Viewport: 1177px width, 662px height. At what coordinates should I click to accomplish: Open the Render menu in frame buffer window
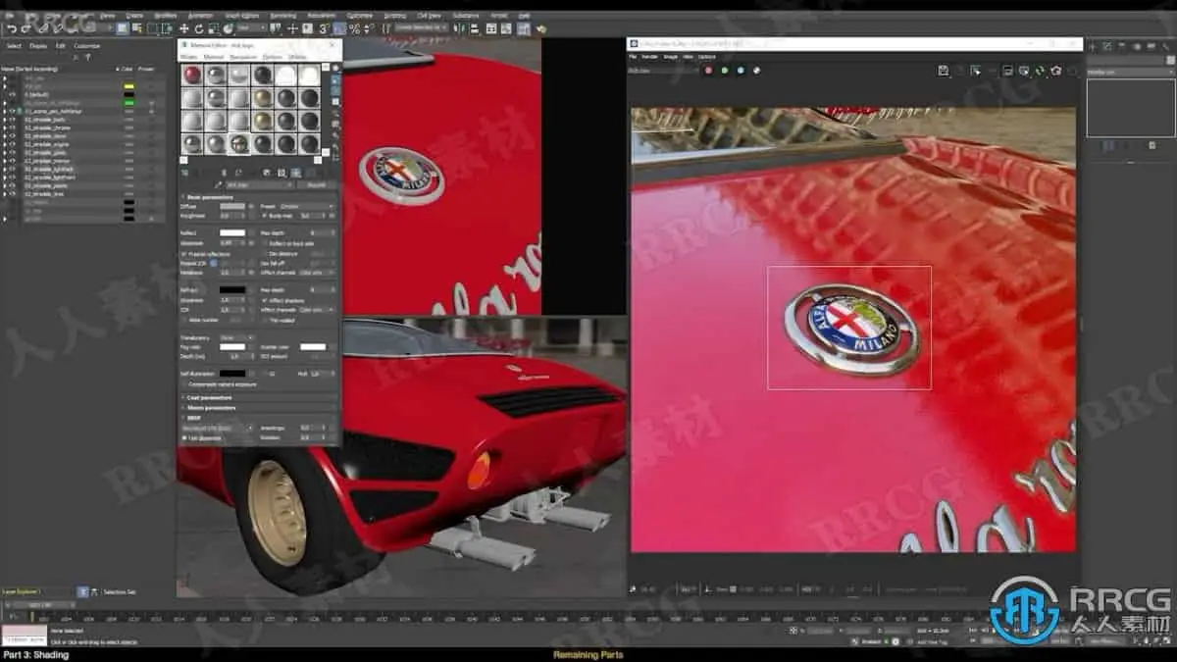coord(650,57)
